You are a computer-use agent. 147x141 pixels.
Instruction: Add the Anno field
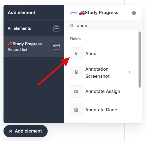click(101, 54)
